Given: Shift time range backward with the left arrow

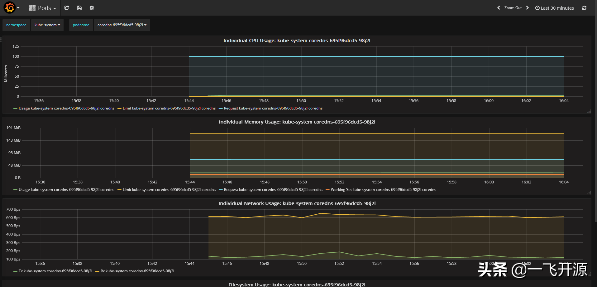Looking at the screenshot, I should pos(499,8).
